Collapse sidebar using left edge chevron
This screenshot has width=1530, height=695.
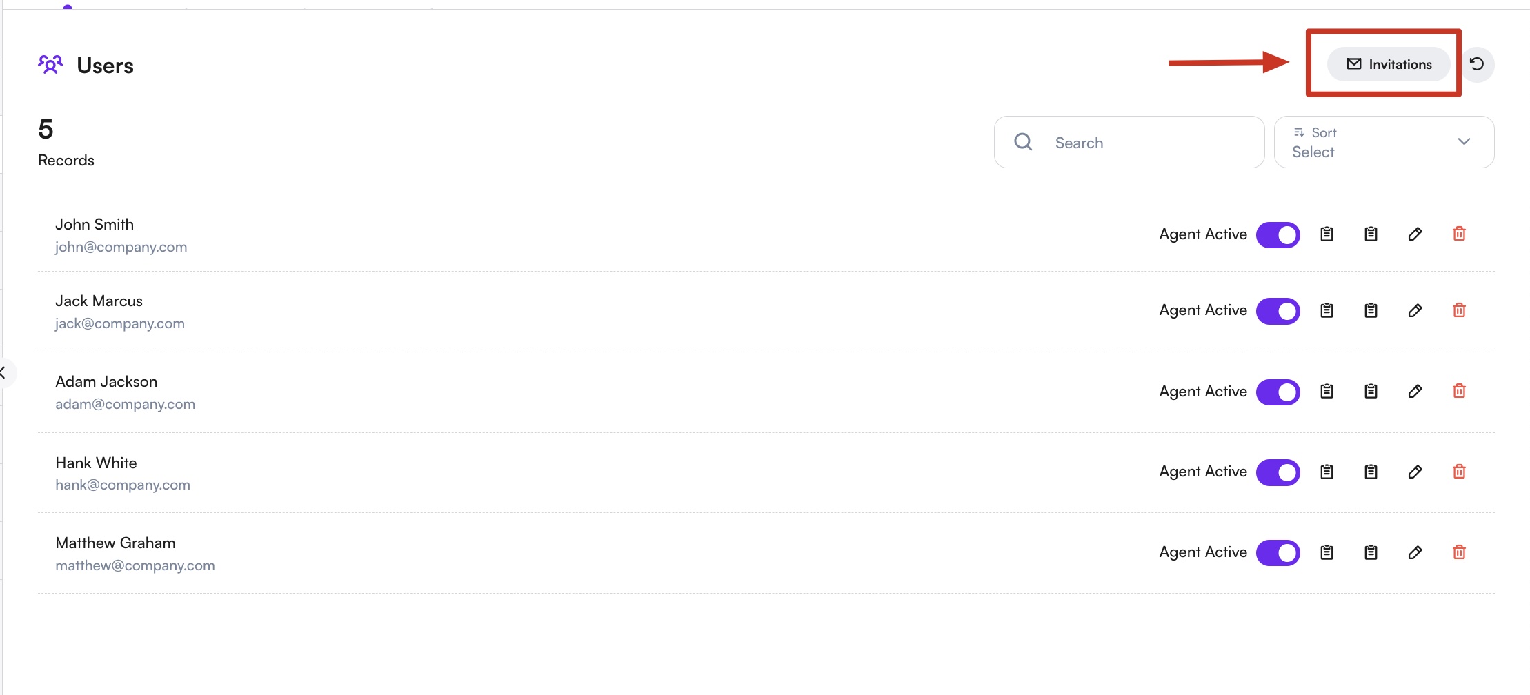[x=3, y=373]
